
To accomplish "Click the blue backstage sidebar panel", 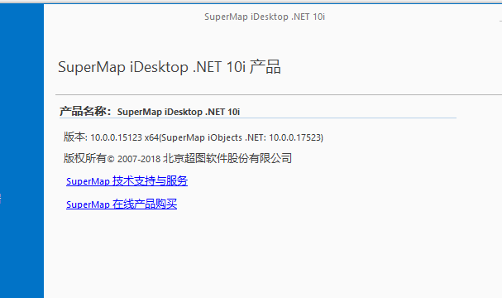I will pos(22,151).
